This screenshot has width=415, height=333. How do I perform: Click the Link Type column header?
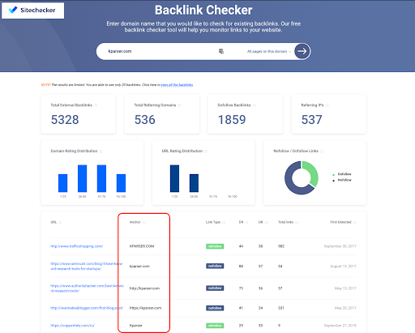click(213, 222)
